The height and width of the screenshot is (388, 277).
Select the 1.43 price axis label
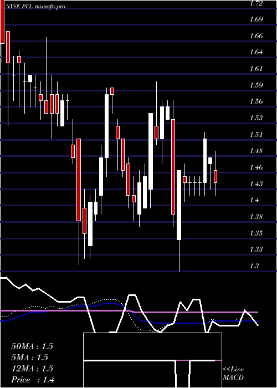pos(257,183)
